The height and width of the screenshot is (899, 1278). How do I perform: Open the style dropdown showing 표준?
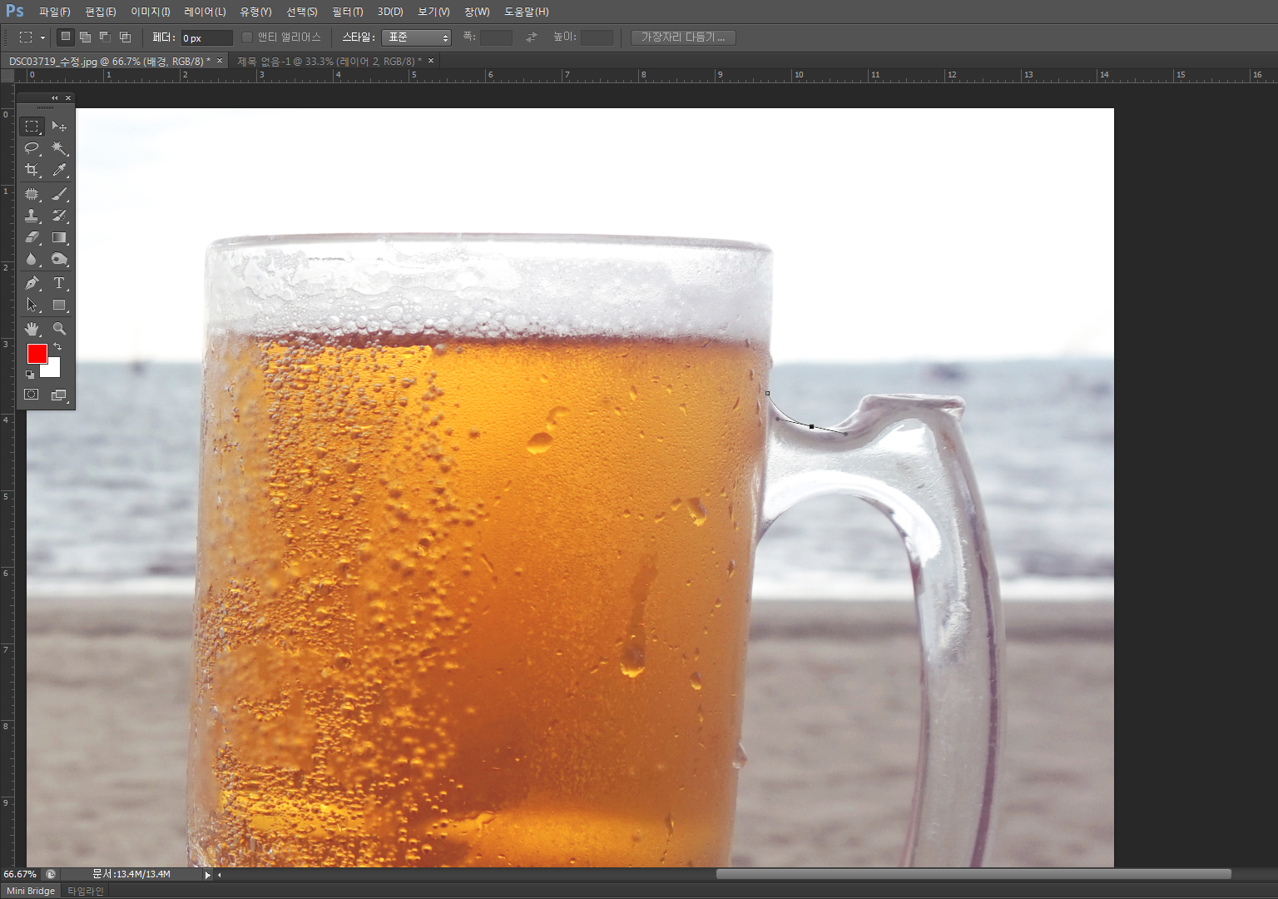[416, 37]
